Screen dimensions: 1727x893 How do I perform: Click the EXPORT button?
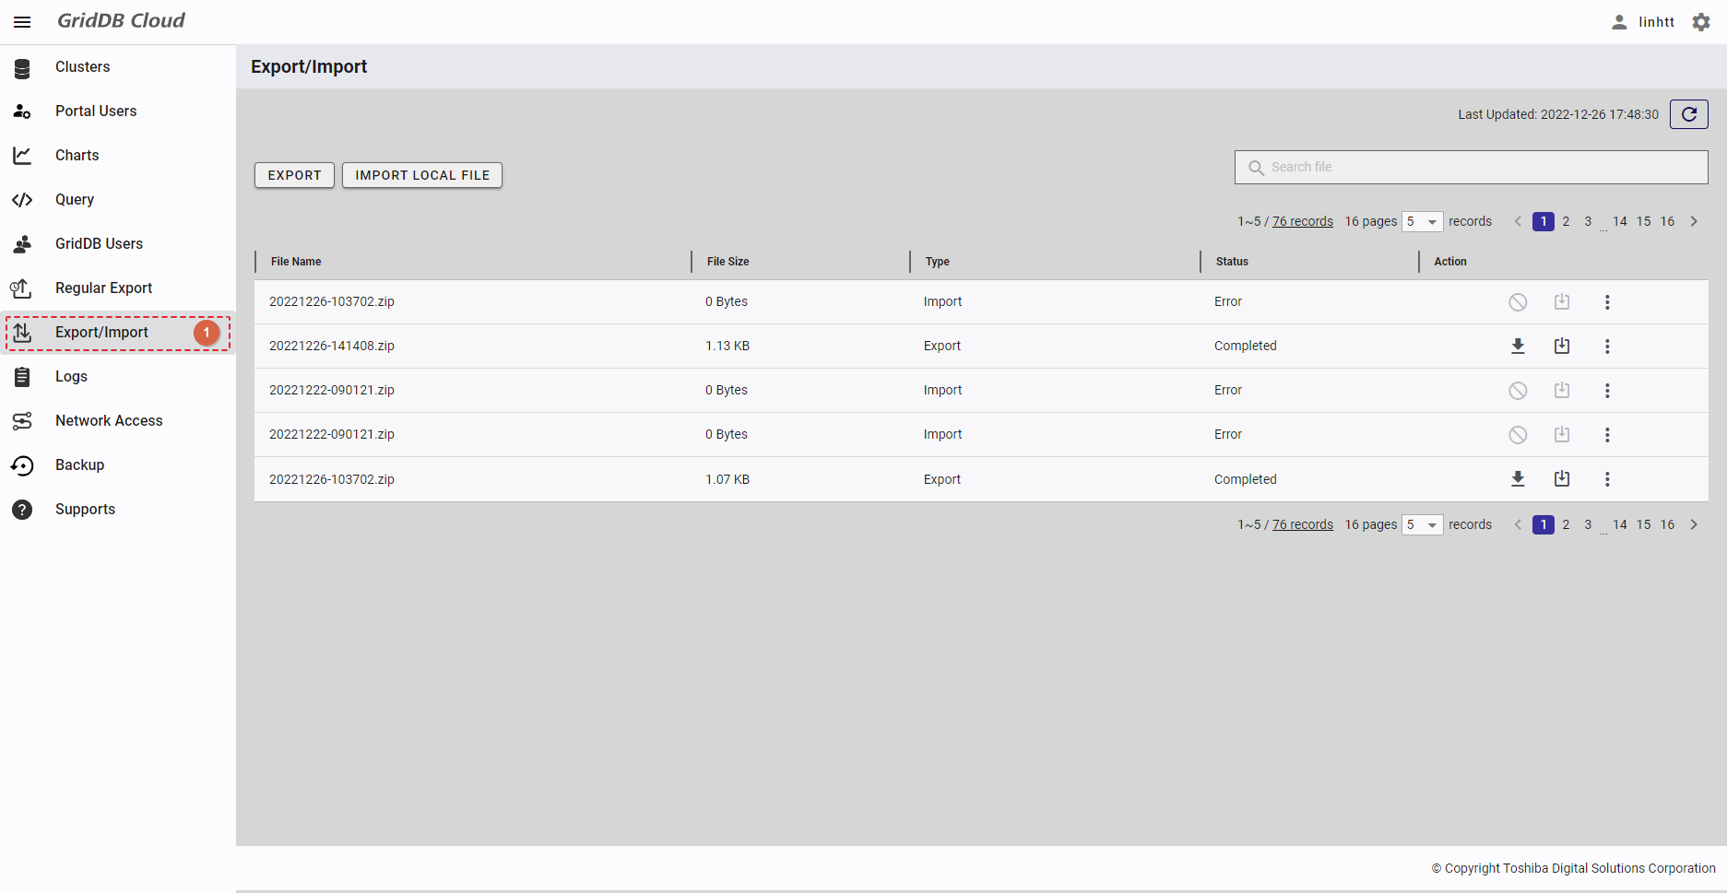pyautogui.click(x=294, y=175)
